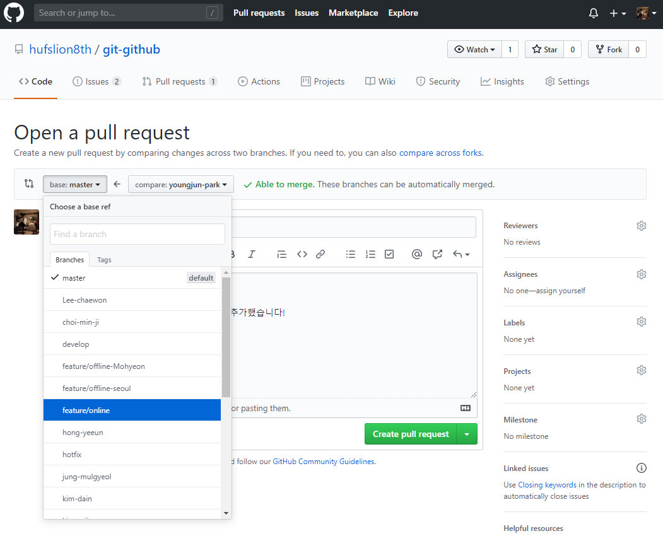Open the Watch dropdown

click(x=474, y=49)
